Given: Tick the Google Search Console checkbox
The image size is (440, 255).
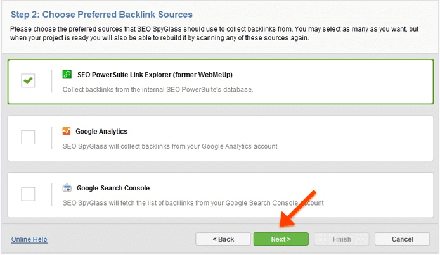Looking at the screenshot, I should pyautogui.click(x=28, y=194).
